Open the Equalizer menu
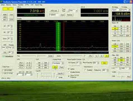The image size is (133, 101). [x=20, y=5]
